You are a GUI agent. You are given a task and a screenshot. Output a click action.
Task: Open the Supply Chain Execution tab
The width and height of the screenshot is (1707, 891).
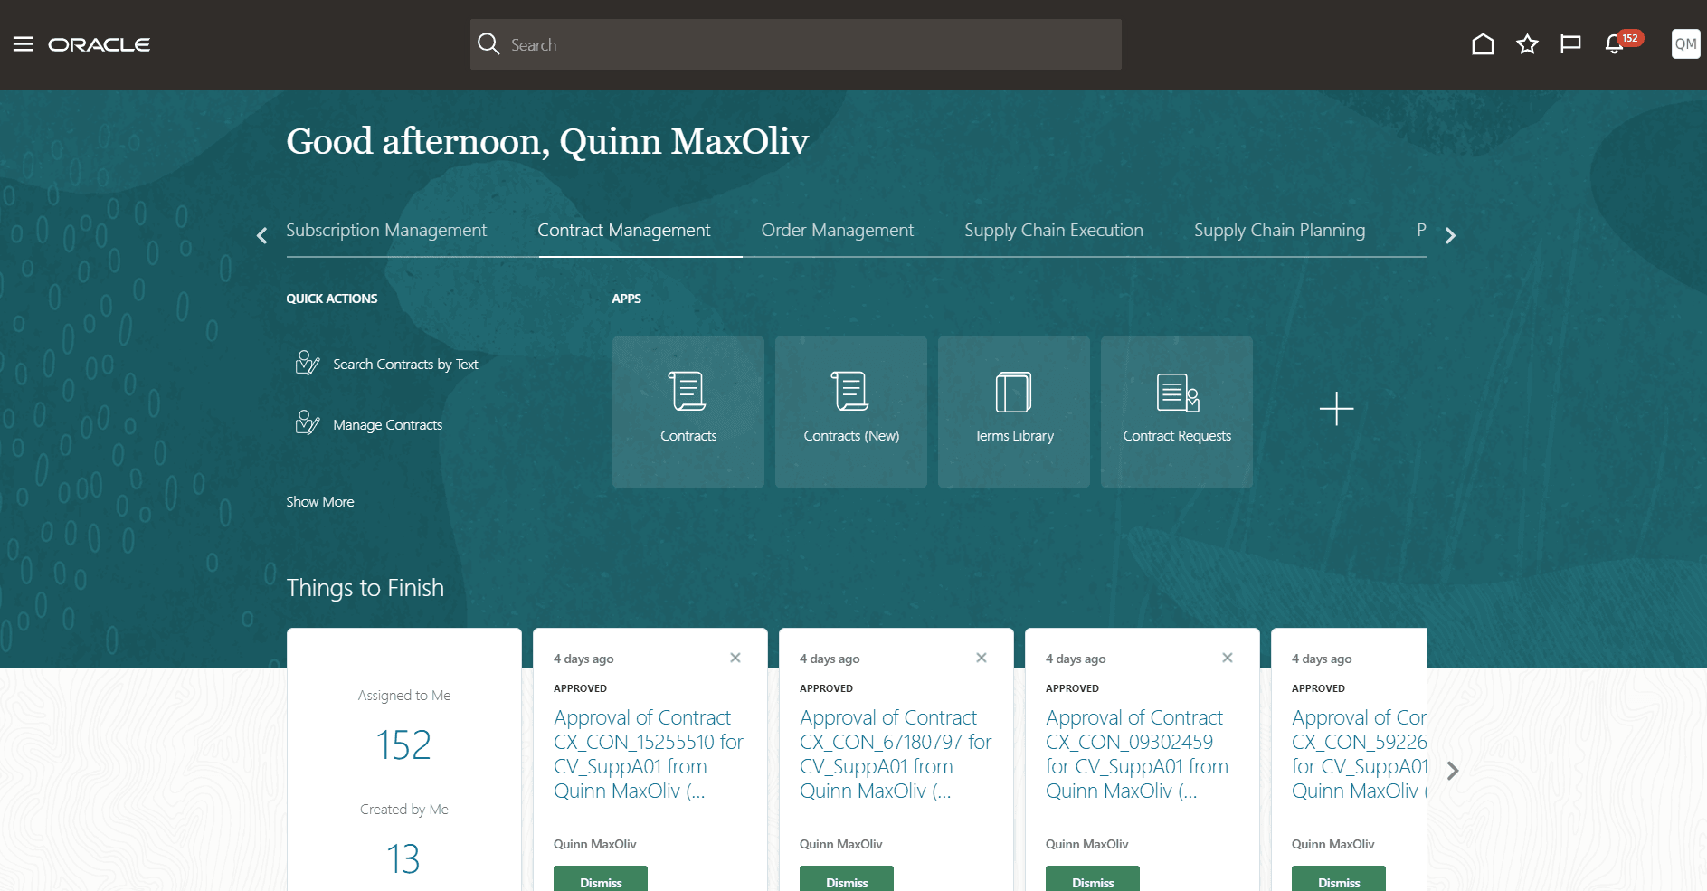click(x=1054, y=231)
